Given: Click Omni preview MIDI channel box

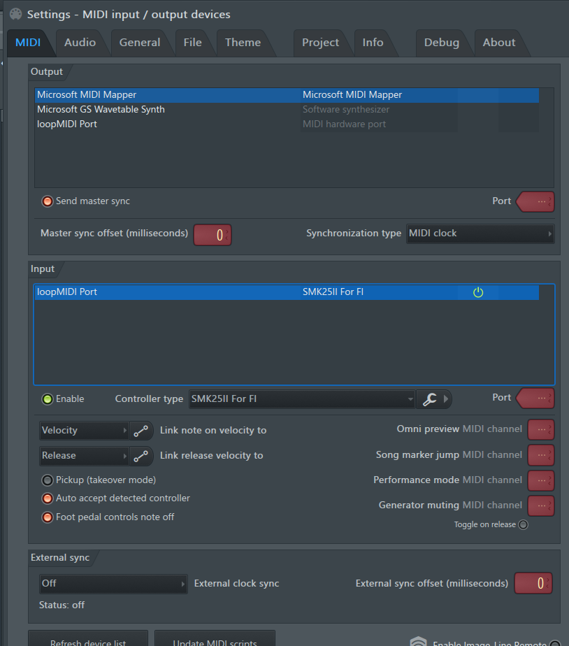Looking at the screenshot, I should point(541,430).
